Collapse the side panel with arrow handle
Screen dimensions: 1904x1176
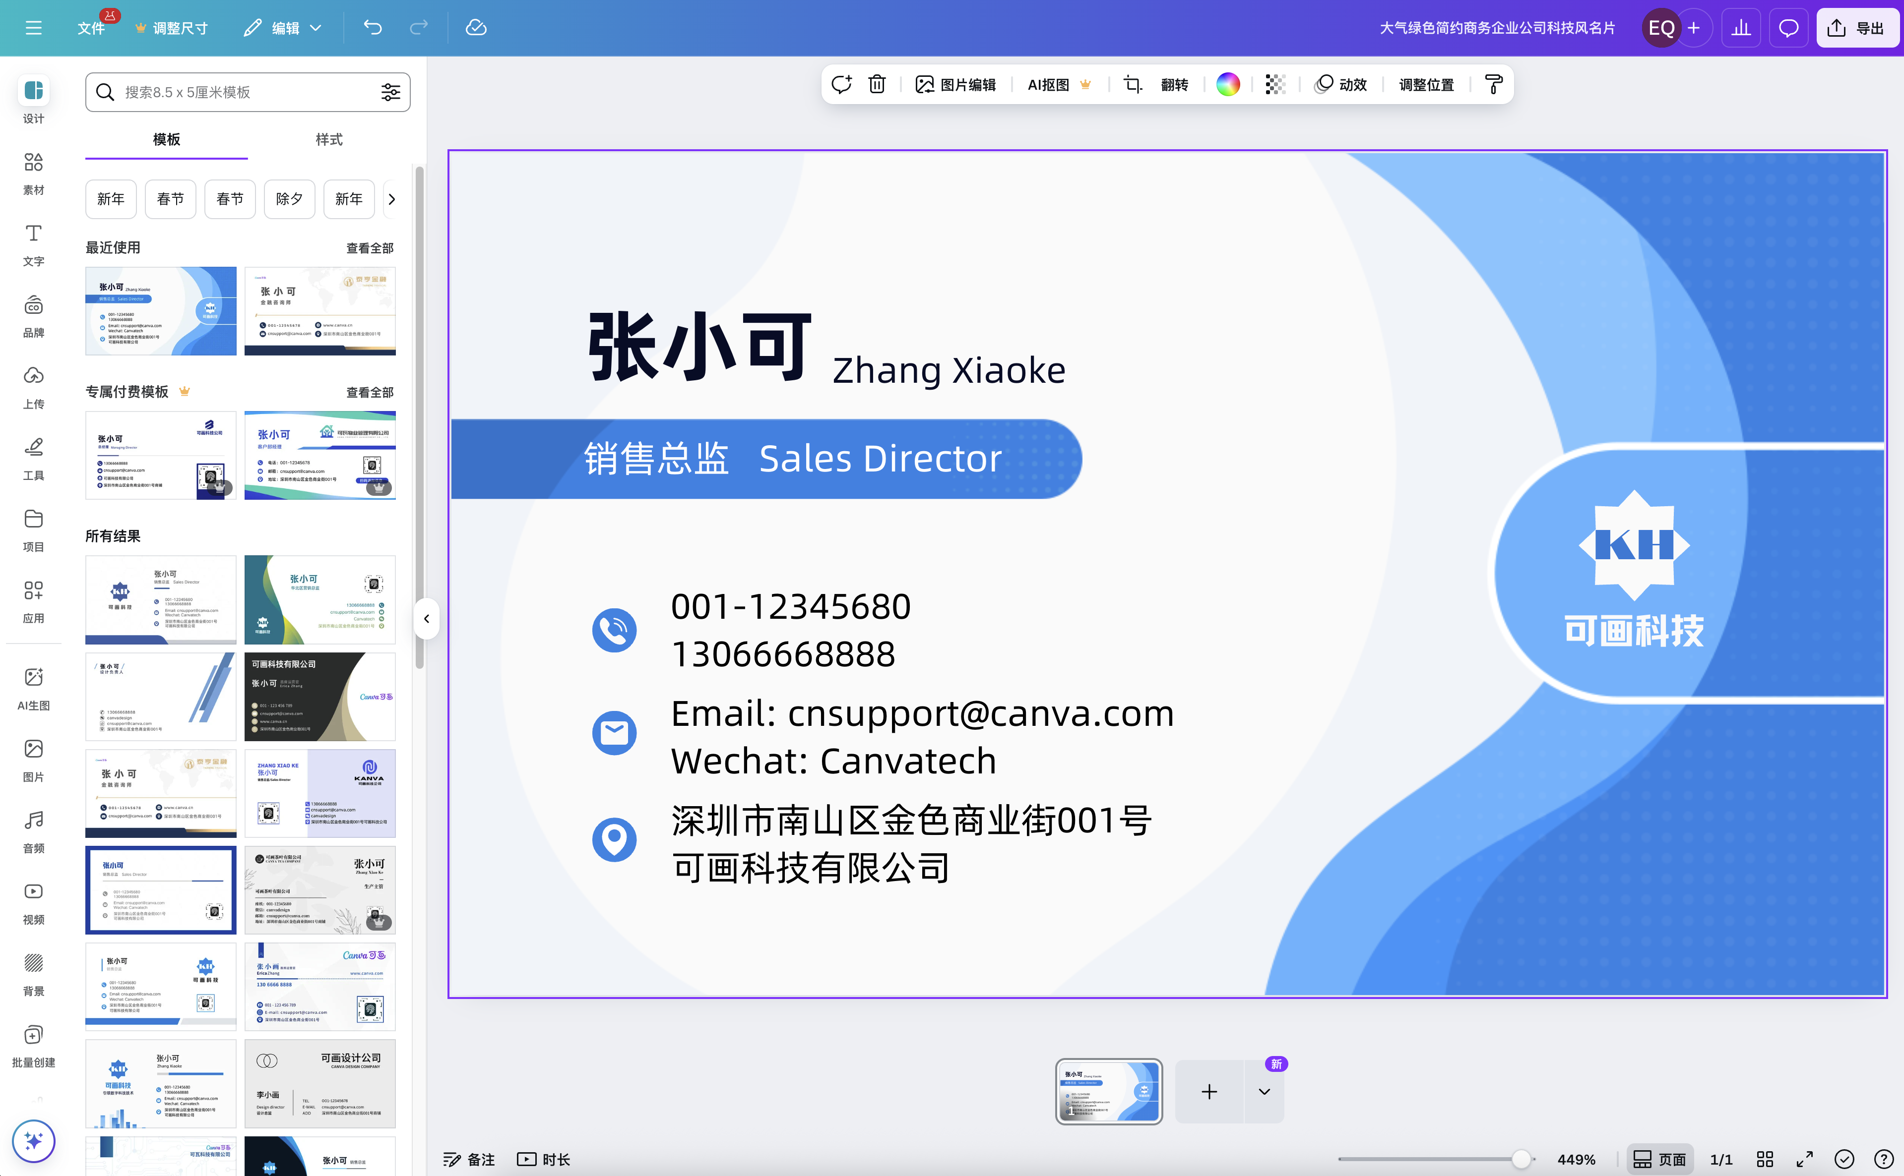pyautogui.click(x=427, y=618)
